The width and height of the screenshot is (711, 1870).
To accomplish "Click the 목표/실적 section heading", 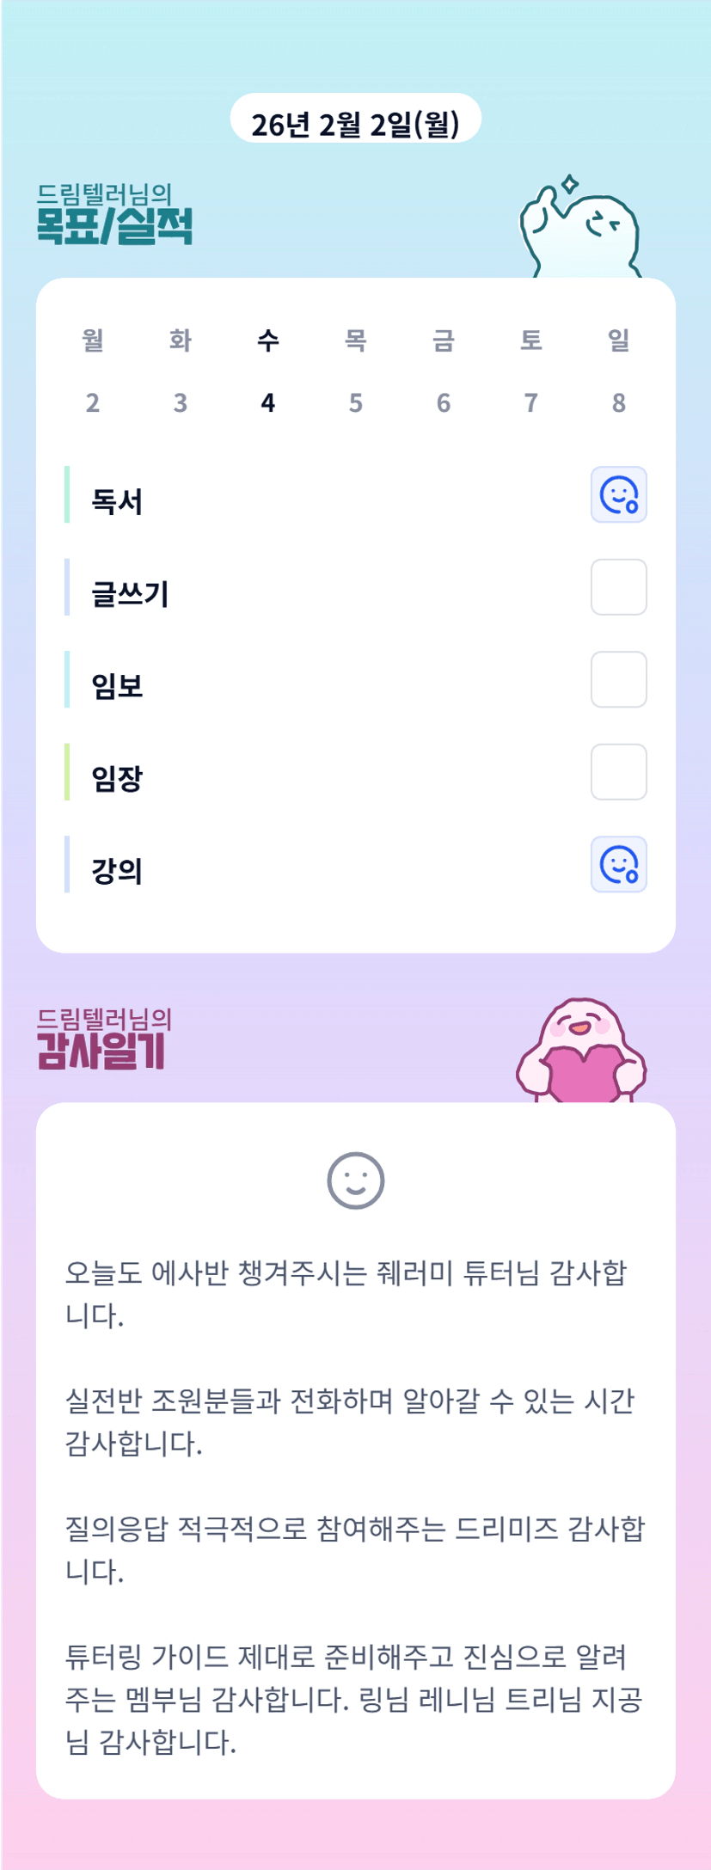I will coord(114,225).
